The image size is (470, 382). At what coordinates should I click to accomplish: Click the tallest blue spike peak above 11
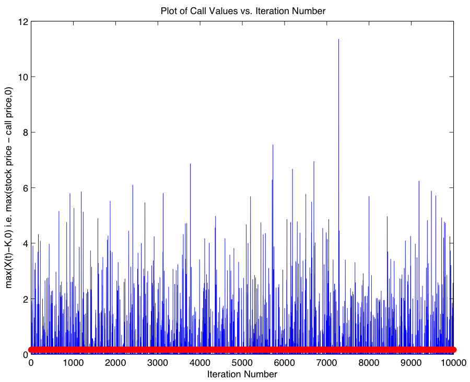[338, 40]
